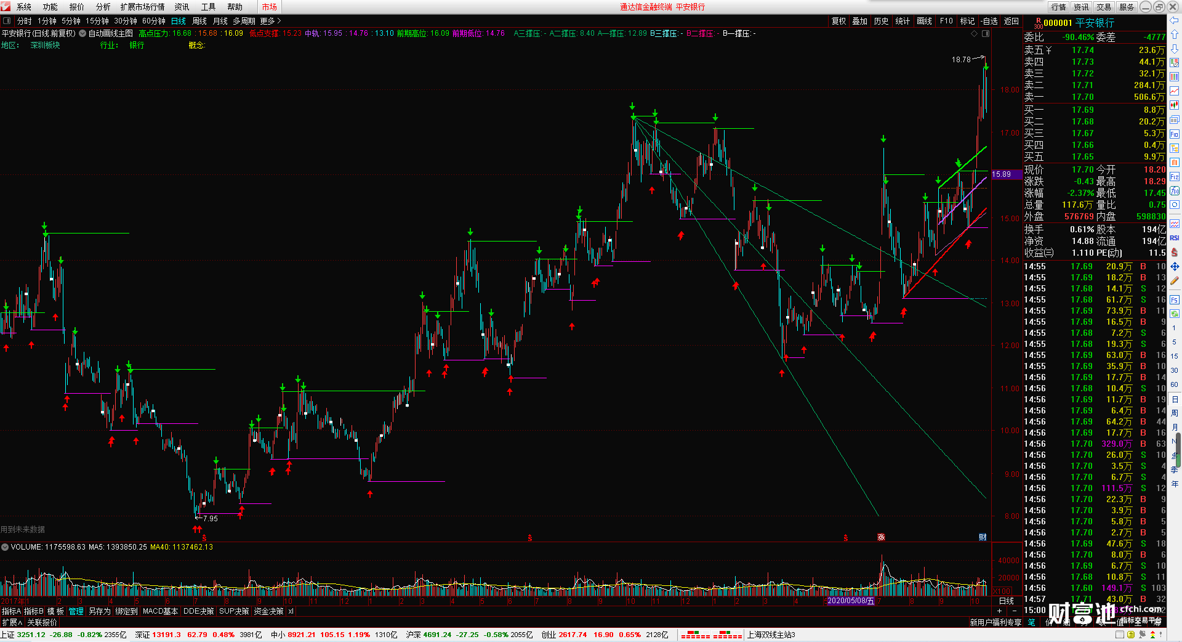Click the back arrow icon in right sidebar
The width and height of the screenshot is (1182, 642).
click(x=1175, y=20)
